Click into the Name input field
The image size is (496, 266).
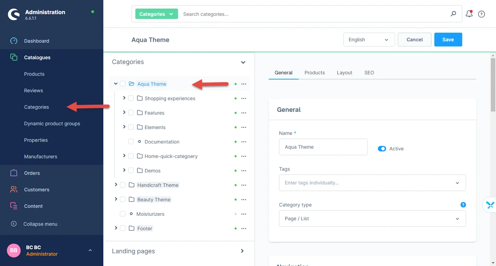pyautogui.click(x=323, y=147)
